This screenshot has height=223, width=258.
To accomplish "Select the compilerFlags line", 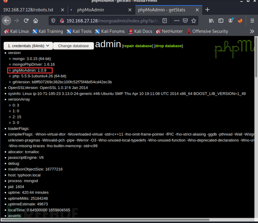I will coord(131,140).
